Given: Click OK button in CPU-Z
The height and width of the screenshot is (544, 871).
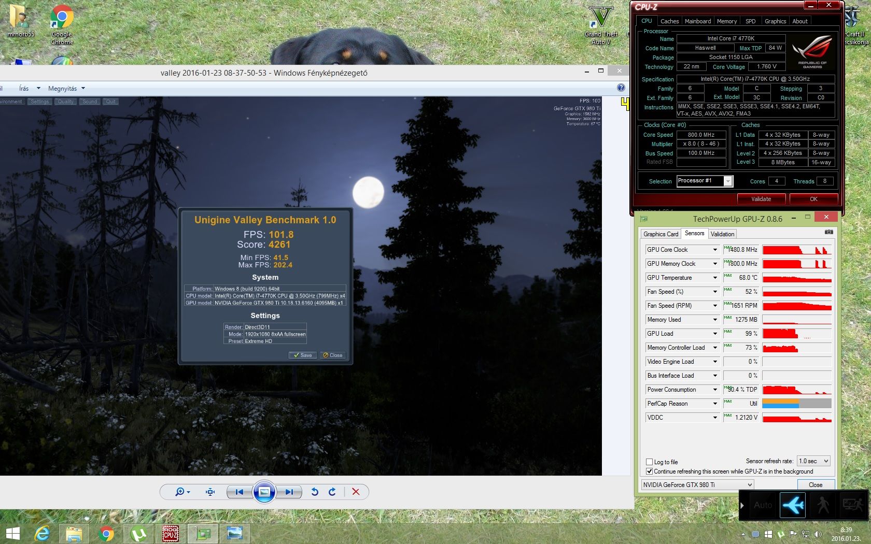Looking at the screenshot, I should pyautogui.click(x=813, y=199).
